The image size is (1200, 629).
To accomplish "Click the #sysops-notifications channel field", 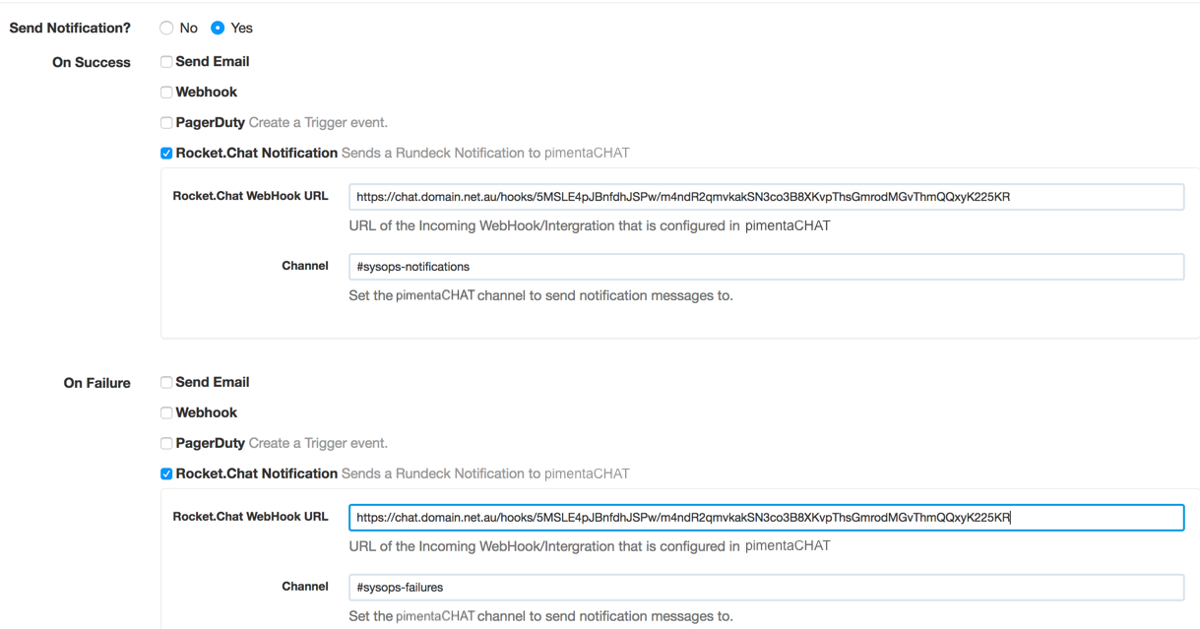I will point(766,267).
